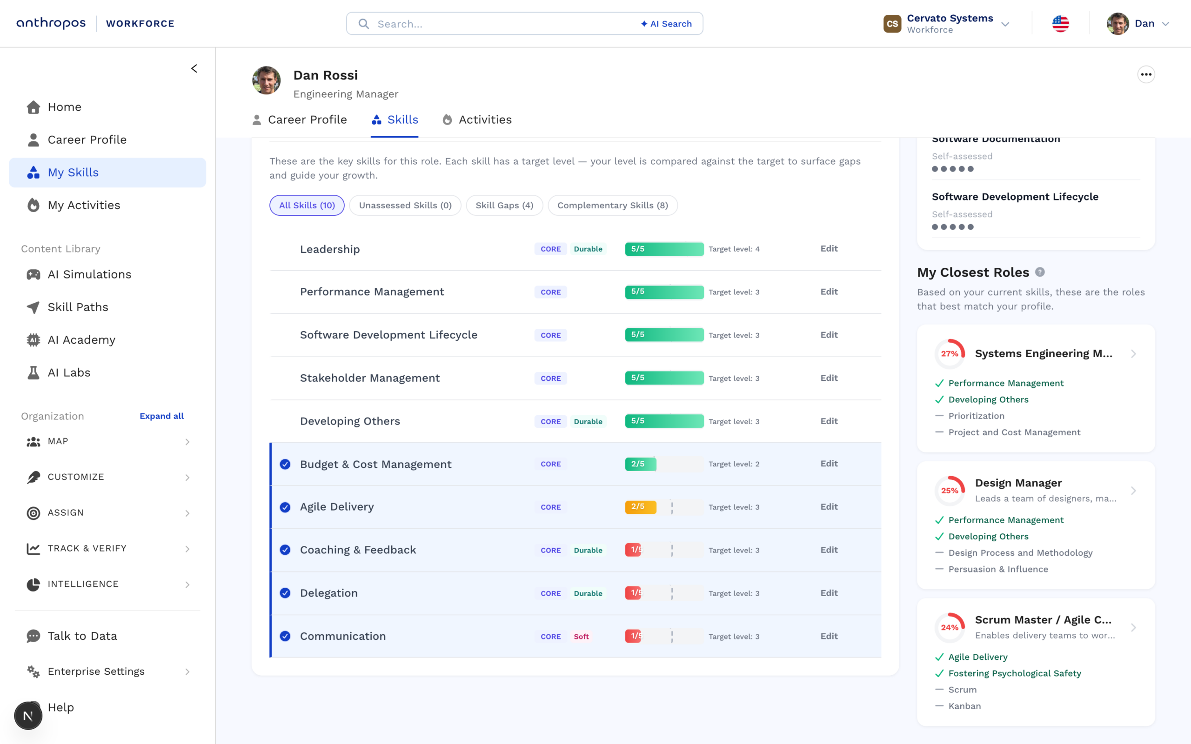Click the Skill Paths arrow icon
Viewport: 1191px width, 744px height.
[33, 307]
